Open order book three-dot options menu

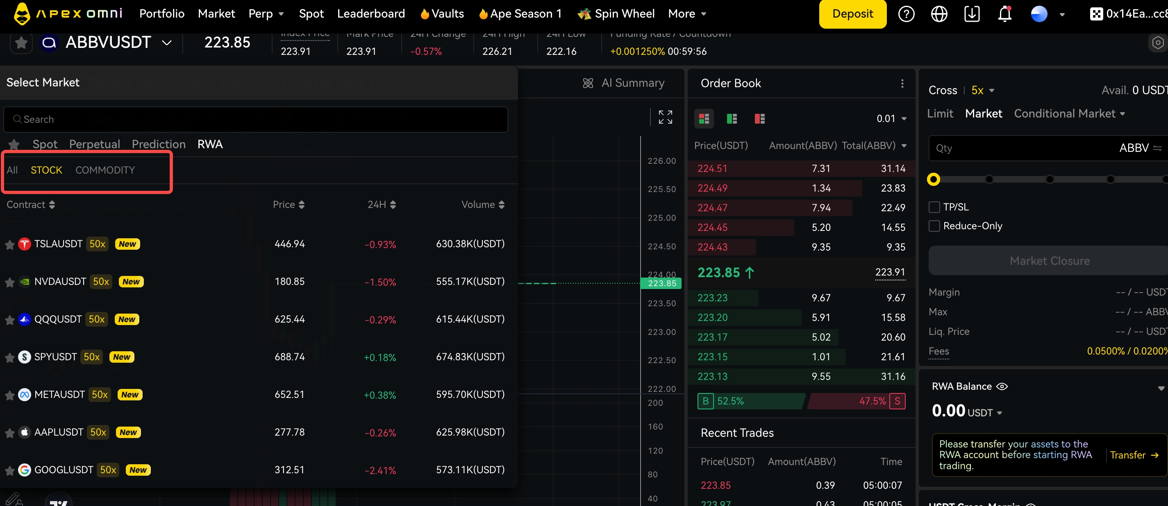click(902, 84)
